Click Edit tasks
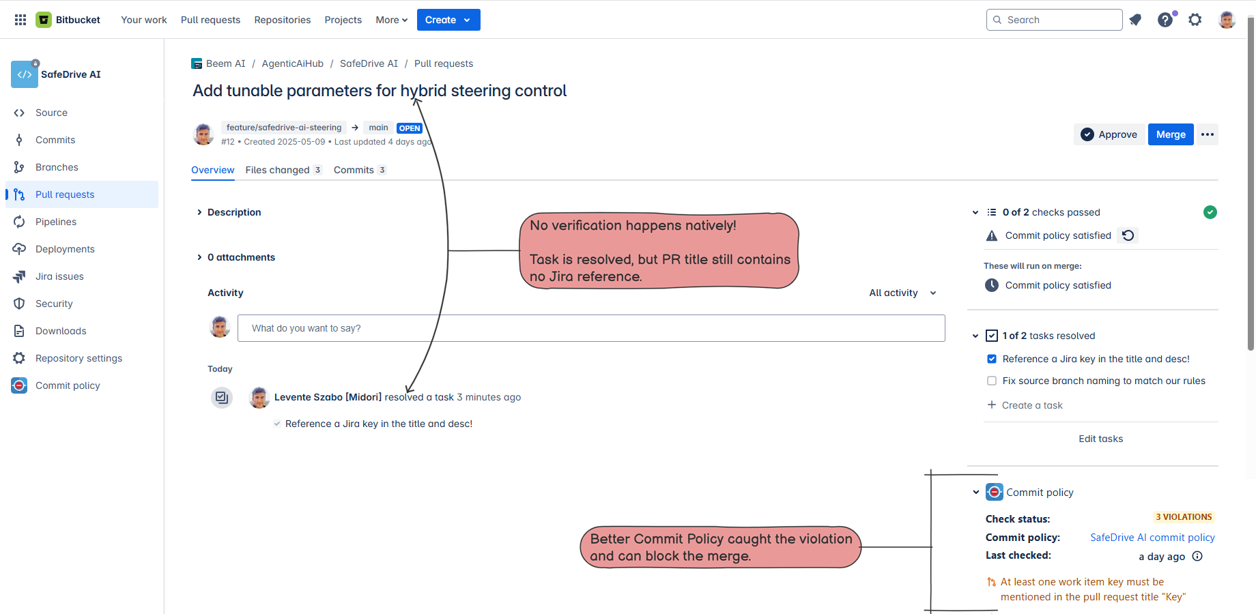The image size is (1256, 614). point(1100,439)
